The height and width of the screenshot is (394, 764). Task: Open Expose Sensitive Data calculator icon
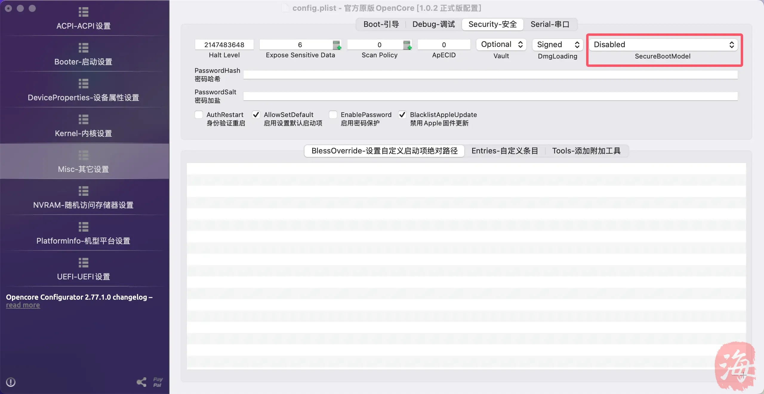337,45
